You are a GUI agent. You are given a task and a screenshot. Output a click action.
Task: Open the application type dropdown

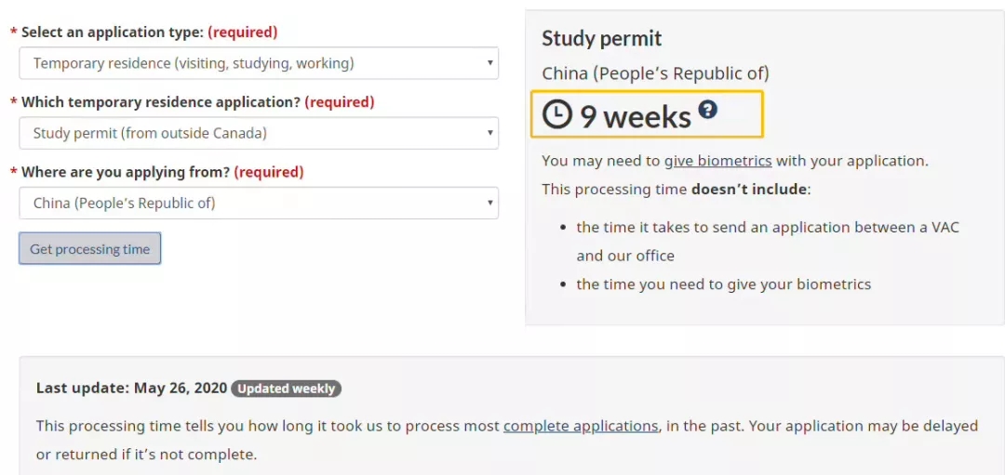click(x=258, y=63)
